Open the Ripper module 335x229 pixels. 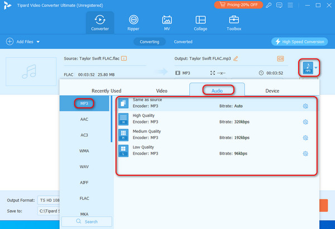click(133, 23)
